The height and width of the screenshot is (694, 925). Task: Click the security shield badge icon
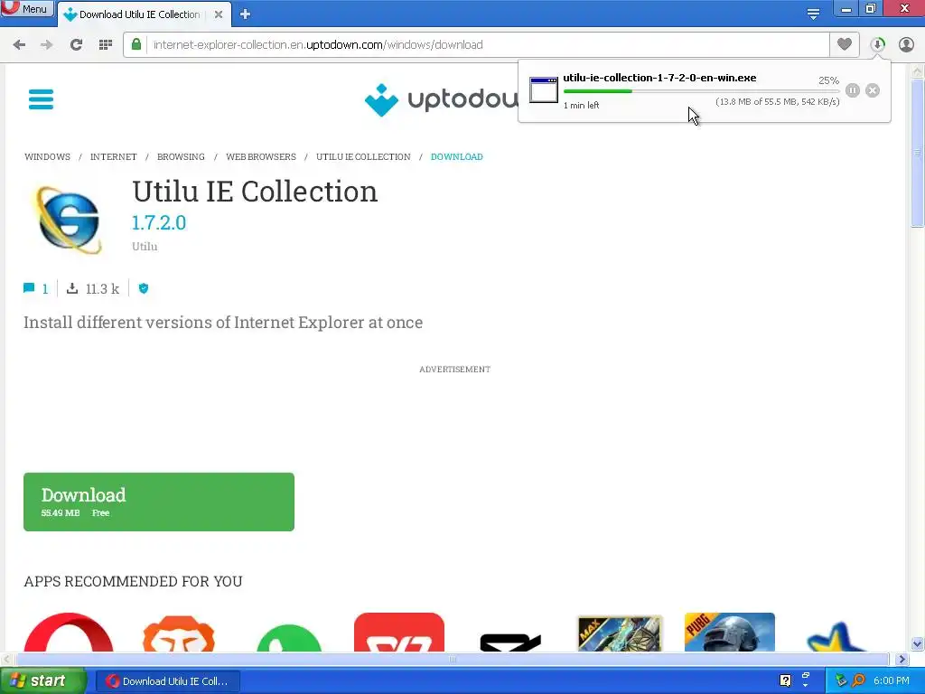(x=144, y=288)
